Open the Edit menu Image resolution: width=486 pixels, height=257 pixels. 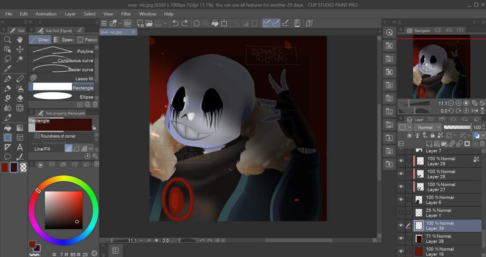click(x=24, y=14)
